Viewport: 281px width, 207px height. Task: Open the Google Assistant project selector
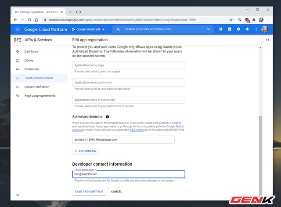pos(88,29)
